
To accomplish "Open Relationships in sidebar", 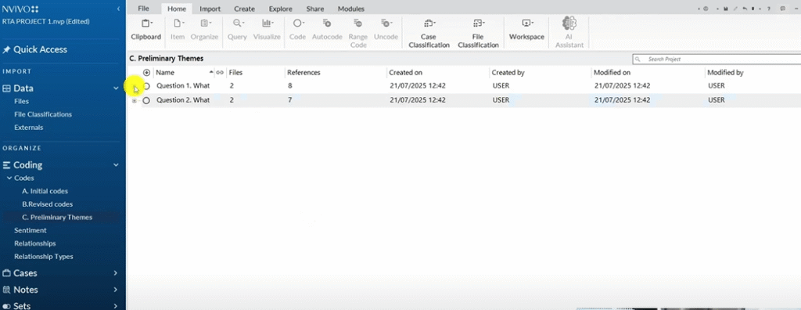I will (x=34, y=243).
